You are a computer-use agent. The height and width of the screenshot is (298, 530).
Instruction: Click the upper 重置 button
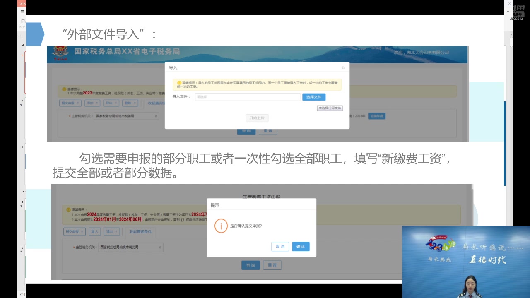[x=268, y=131]
